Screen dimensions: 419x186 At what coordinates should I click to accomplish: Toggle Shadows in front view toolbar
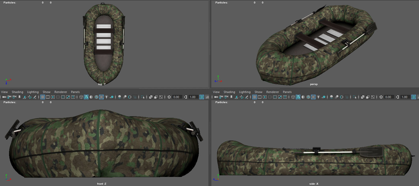(x=112, y=97)
